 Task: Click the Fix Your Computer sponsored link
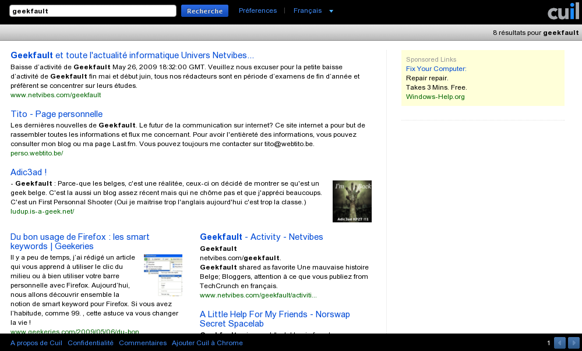[436, 69]
